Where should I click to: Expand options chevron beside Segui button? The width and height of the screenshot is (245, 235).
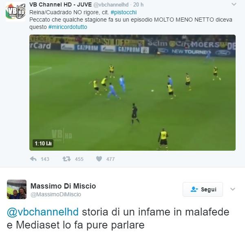pos(233,189)
